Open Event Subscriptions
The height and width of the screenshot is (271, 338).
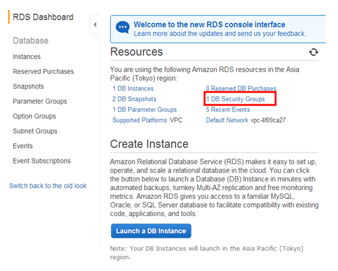tap(41, 161)
